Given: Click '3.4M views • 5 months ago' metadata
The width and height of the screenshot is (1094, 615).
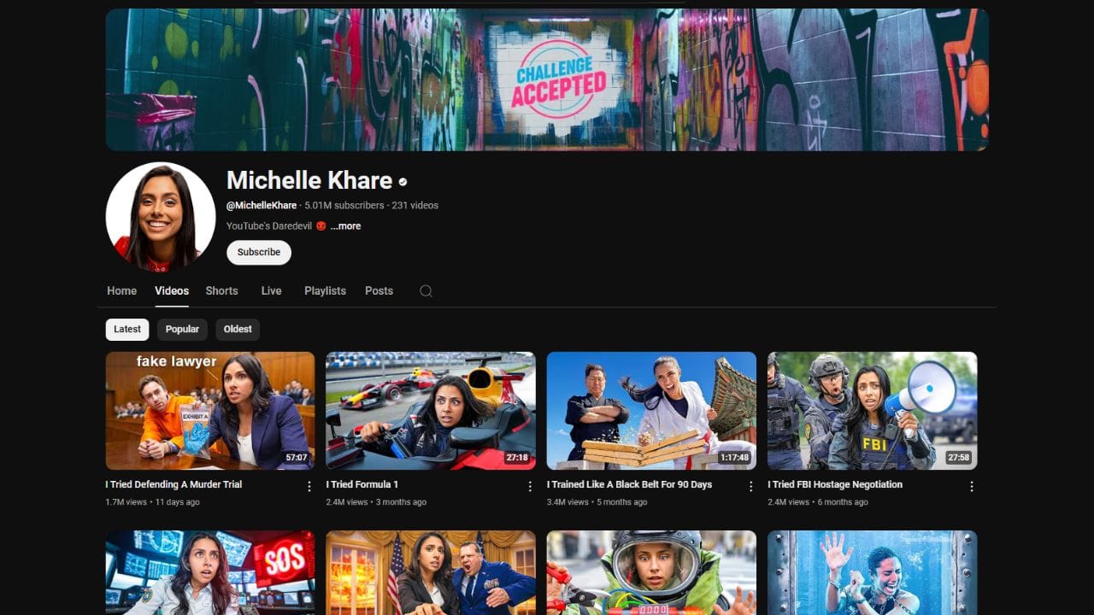Looking at the screenshot, I should (x=597, y=502).
